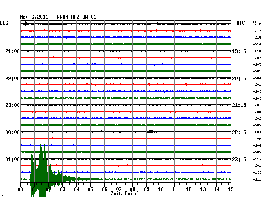Select the 23:00 local time label

[13, 105]
